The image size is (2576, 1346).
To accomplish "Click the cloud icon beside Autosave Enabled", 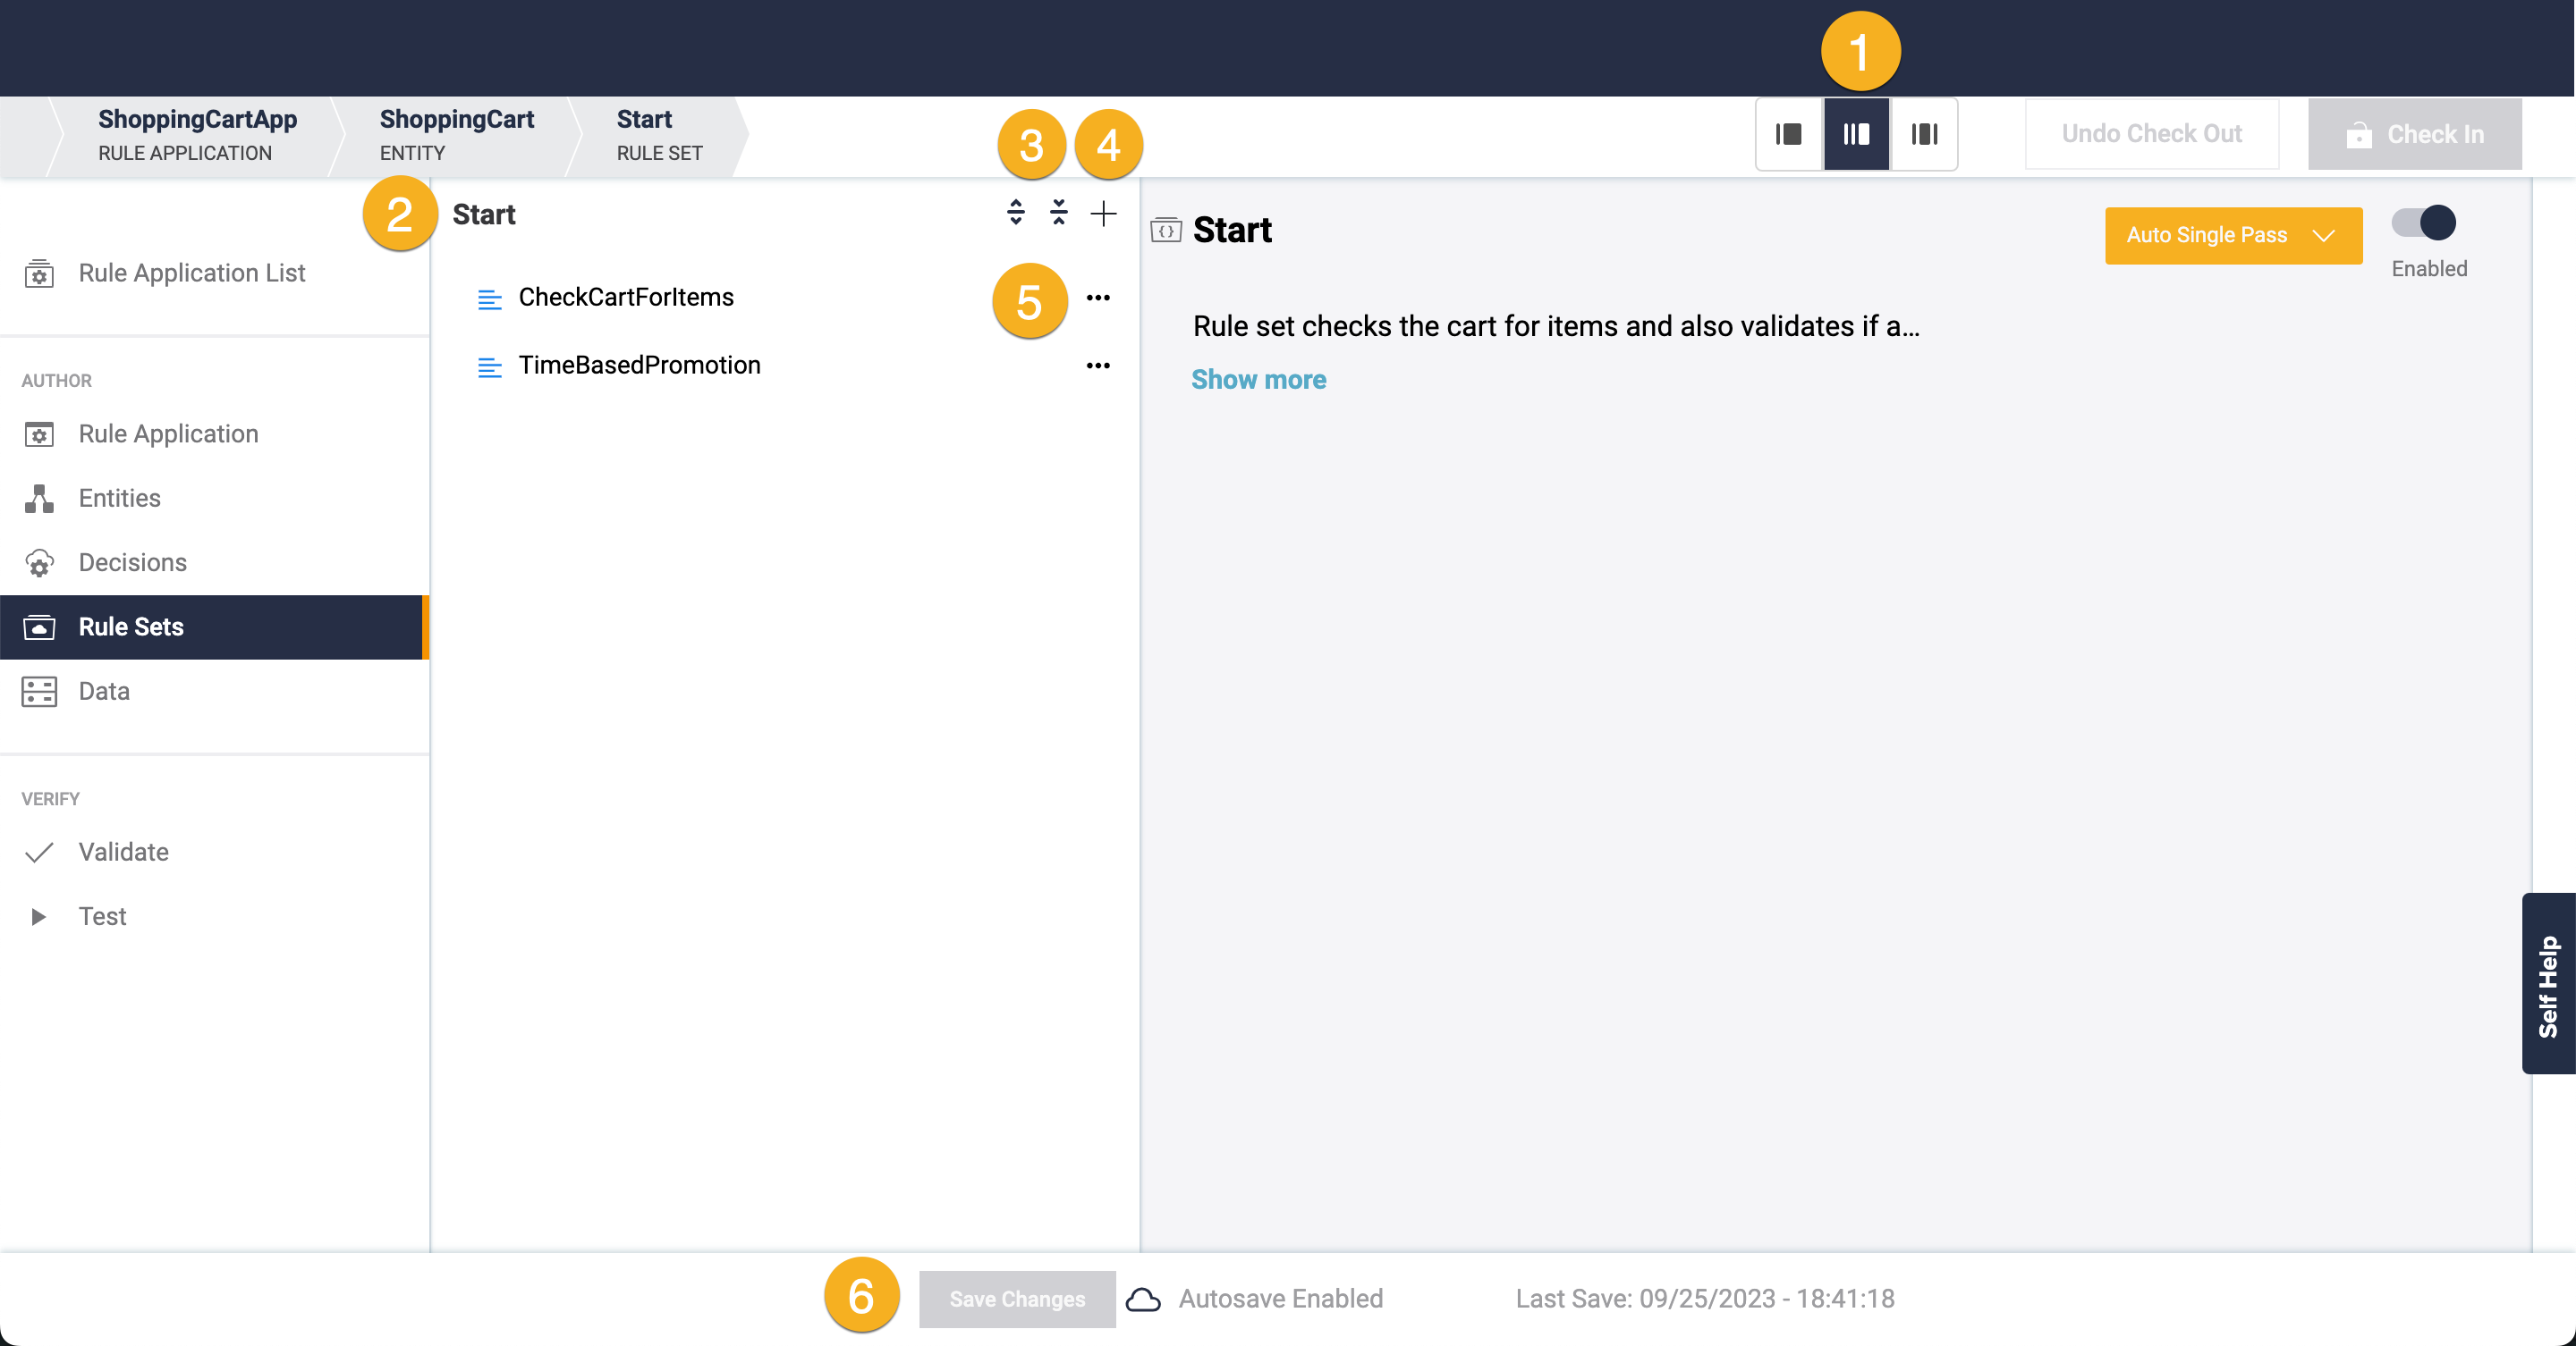I will coord(1143,1299).
